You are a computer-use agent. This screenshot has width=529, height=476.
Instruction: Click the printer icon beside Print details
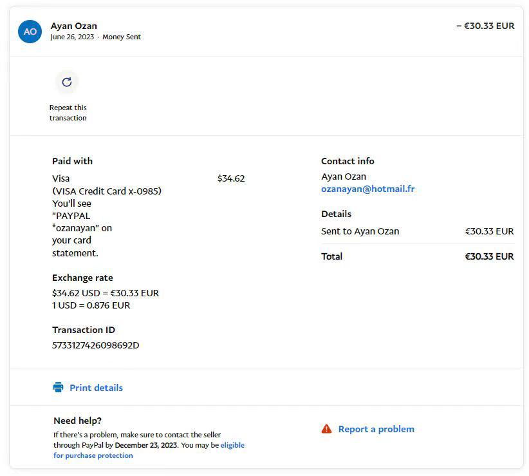click(x=58, y=388)
